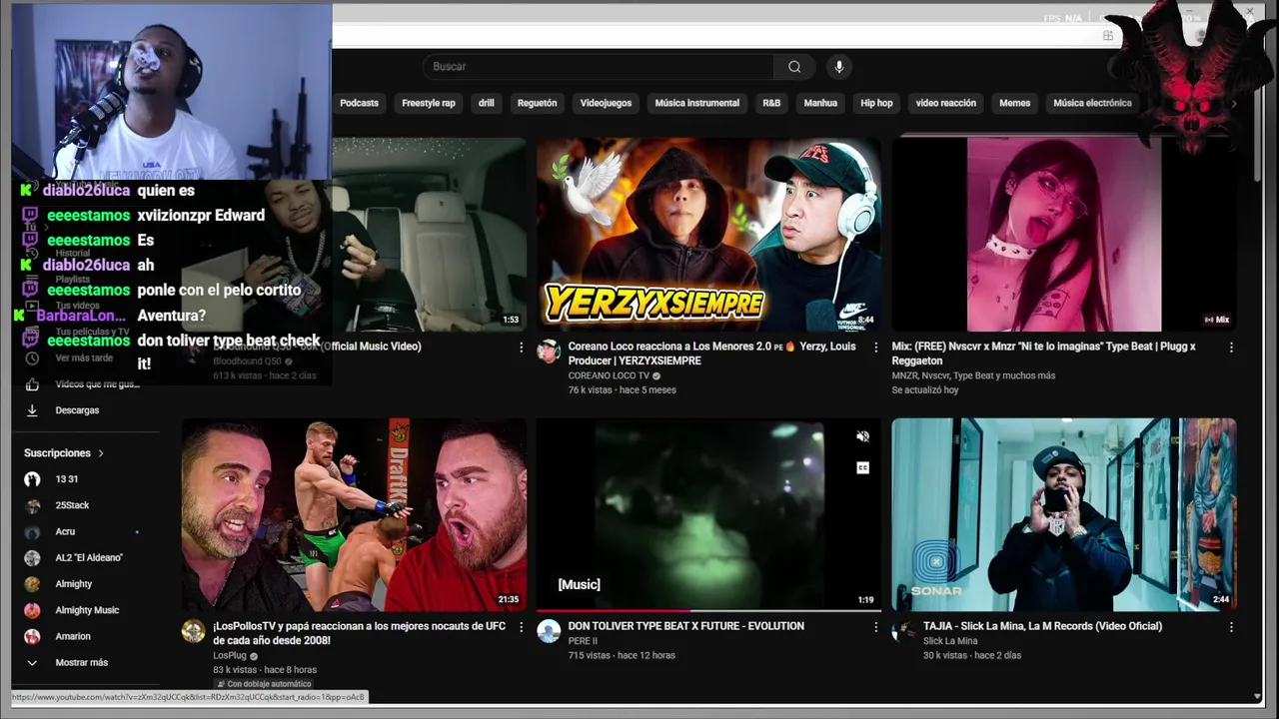This screenshot has width=1279, height=719.
Task: Unmute the Don Toliver preview video
Action: [x=863, y=436]
